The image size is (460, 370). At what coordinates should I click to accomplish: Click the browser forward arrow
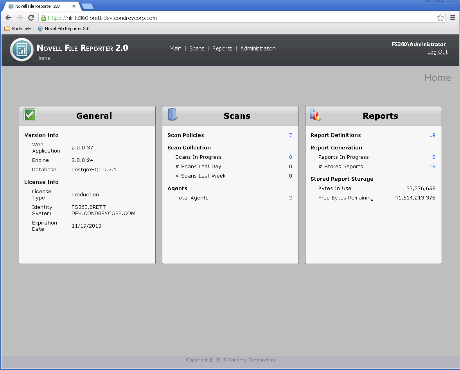pos(20,18)
